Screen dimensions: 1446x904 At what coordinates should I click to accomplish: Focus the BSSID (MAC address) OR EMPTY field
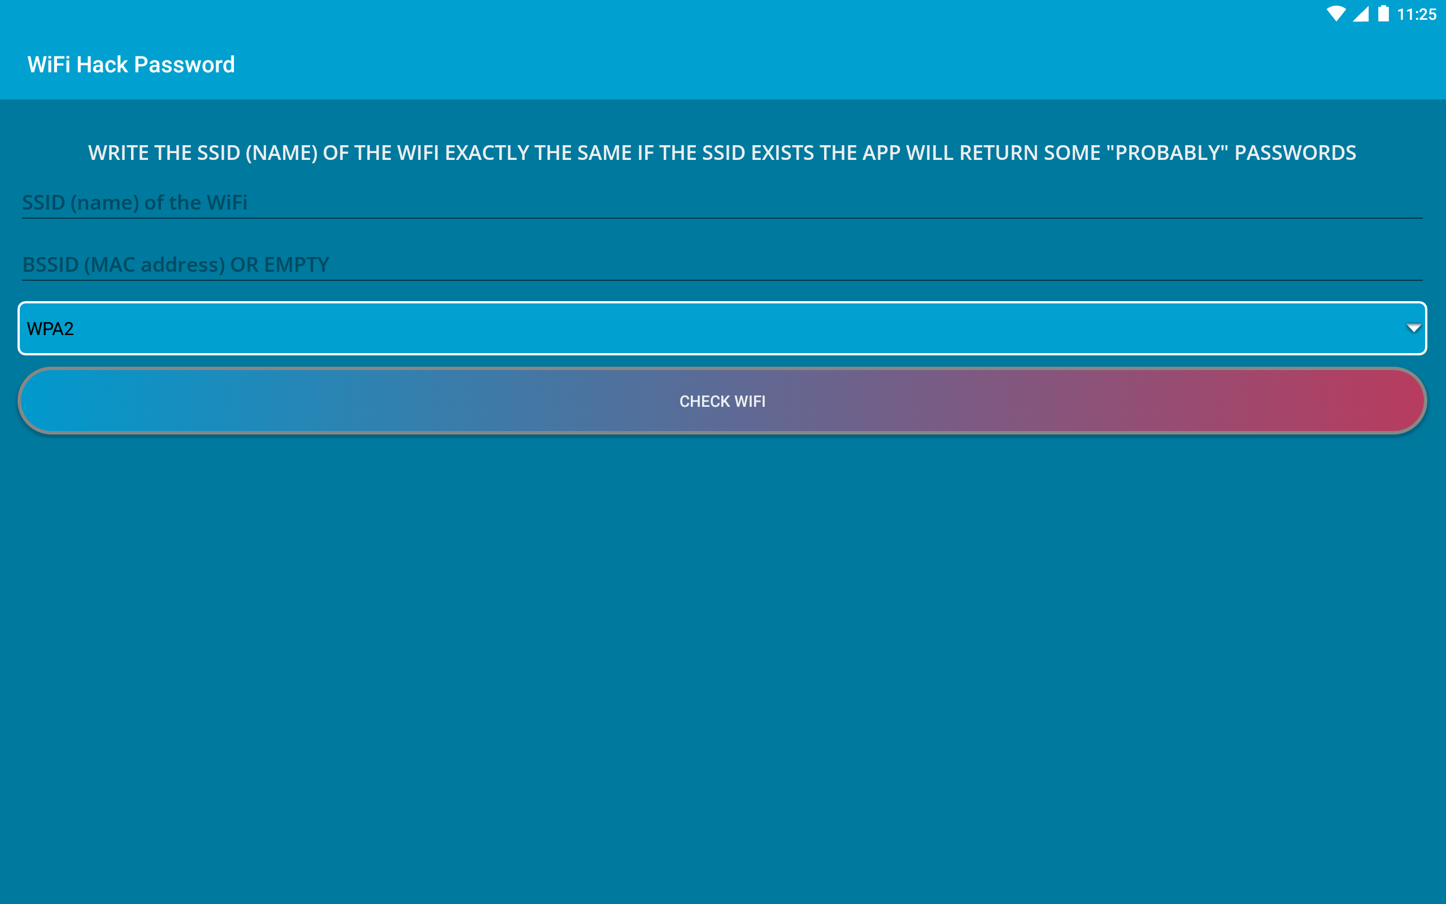pyautogui.click(x=176, y=265)
